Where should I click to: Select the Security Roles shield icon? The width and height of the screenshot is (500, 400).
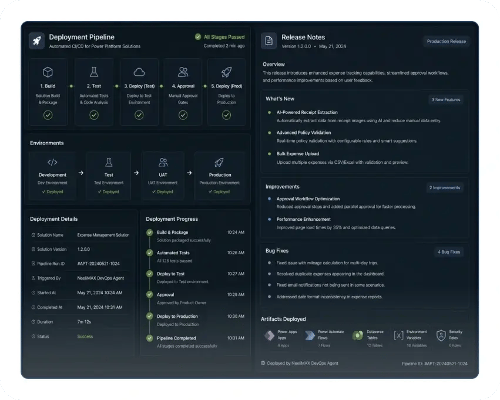pos(441,335)
